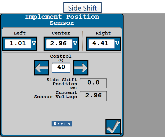Click the Raven logo
Screen dimensions: 165x137
pos(62,124)
